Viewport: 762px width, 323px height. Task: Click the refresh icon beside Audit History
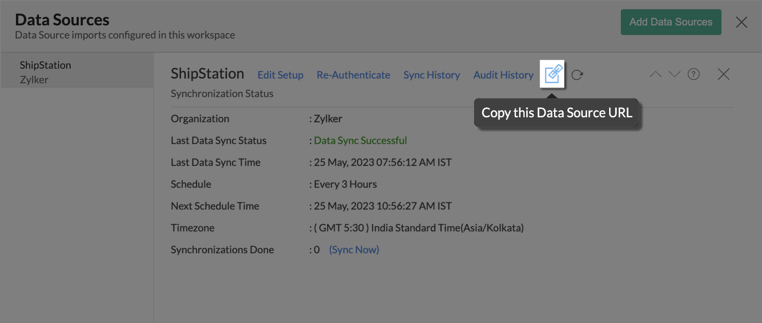point(577,75)
